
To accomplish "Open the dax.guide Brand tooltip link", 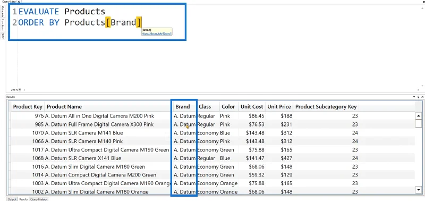I will 157,33.
